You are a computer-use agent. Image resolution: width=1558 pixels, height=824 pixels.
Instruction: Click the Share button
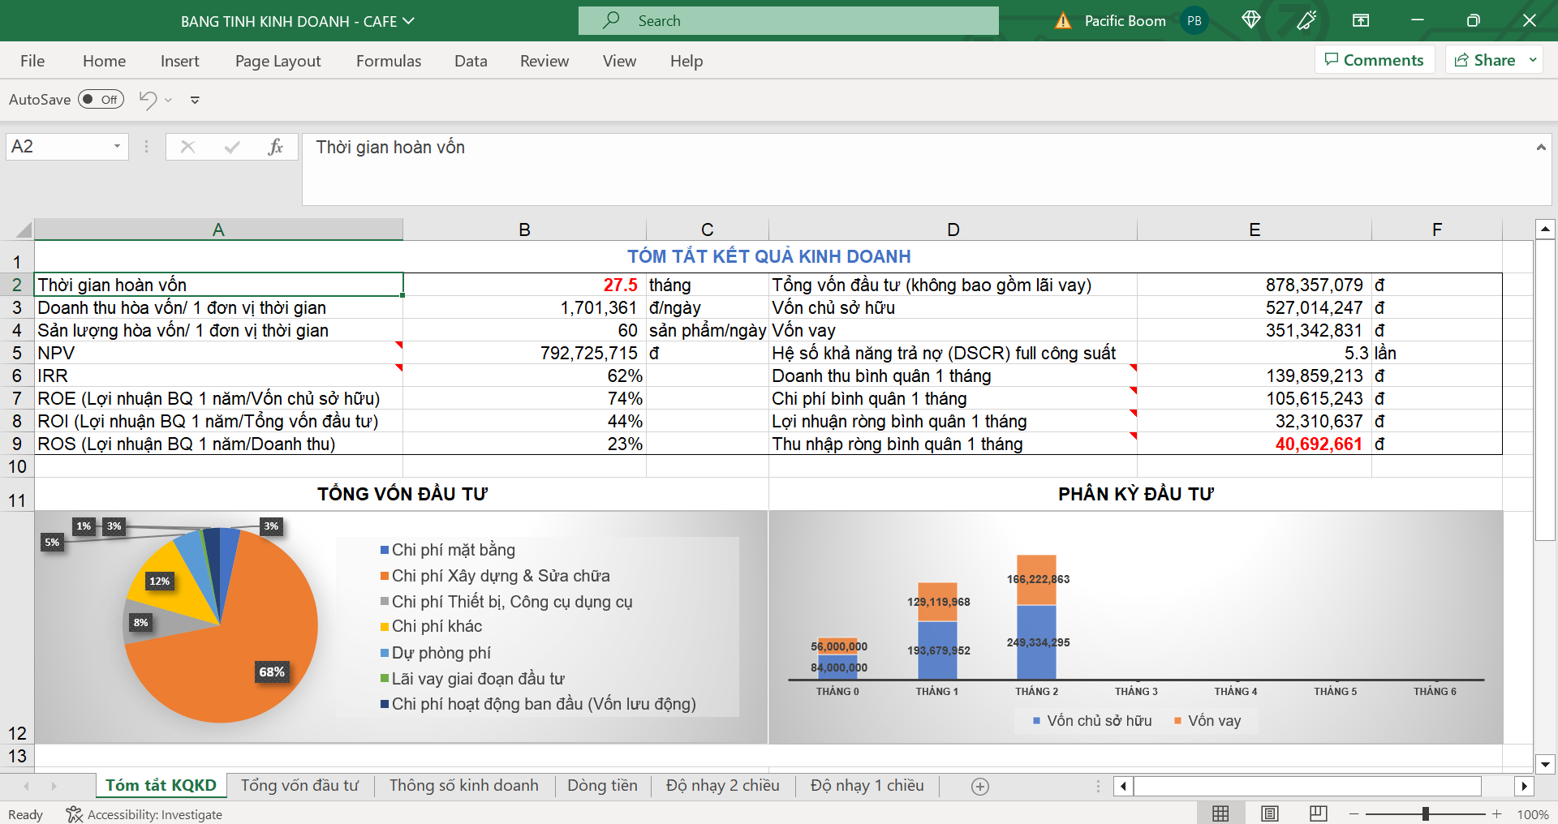click(1485, 60)
